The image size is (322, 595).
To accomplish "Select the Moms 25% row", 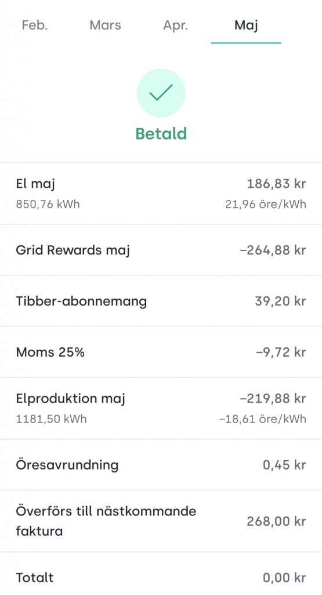I will coord(161,352).
